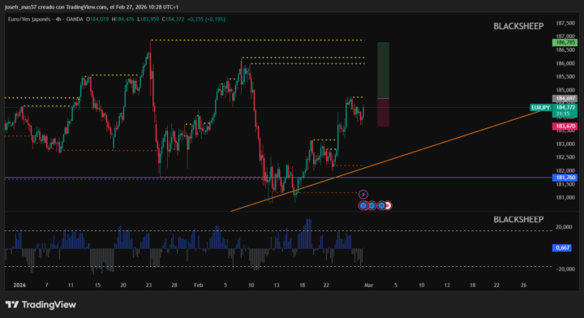
Task: Select the green take-profit zone of the long position
Action: tap(383, 71)
